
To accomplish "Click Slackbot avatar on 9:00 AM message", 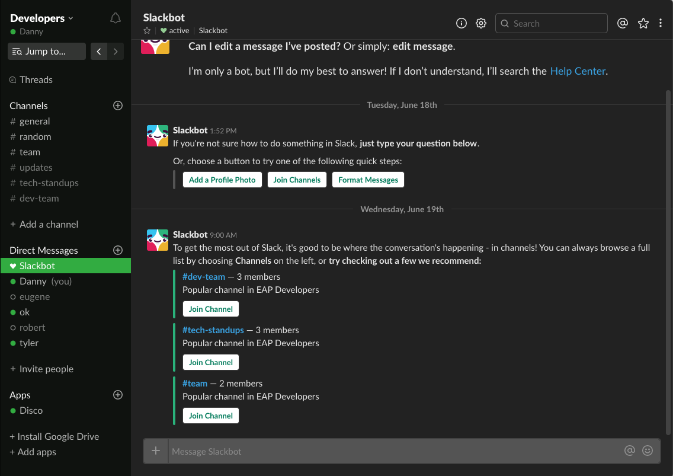I will tap(158, 240).
